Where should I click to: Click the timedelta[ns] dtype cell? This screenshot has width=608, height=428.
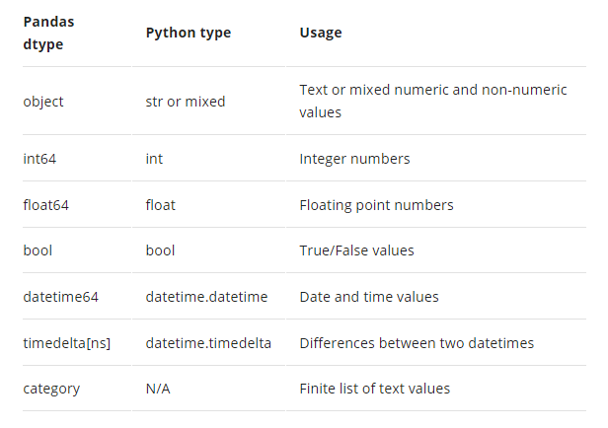[67, 343]
